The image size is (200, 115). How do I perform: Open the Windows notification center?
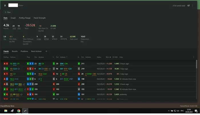[x=196, y=111]
